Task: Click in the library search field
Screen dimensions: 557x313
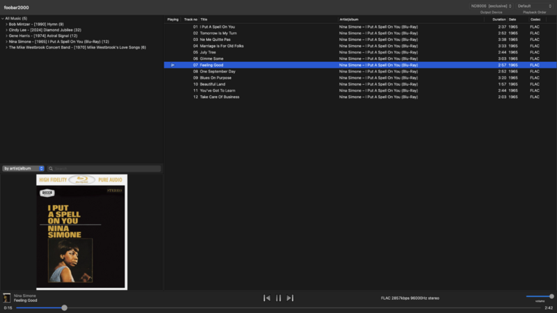Action: 106,168
